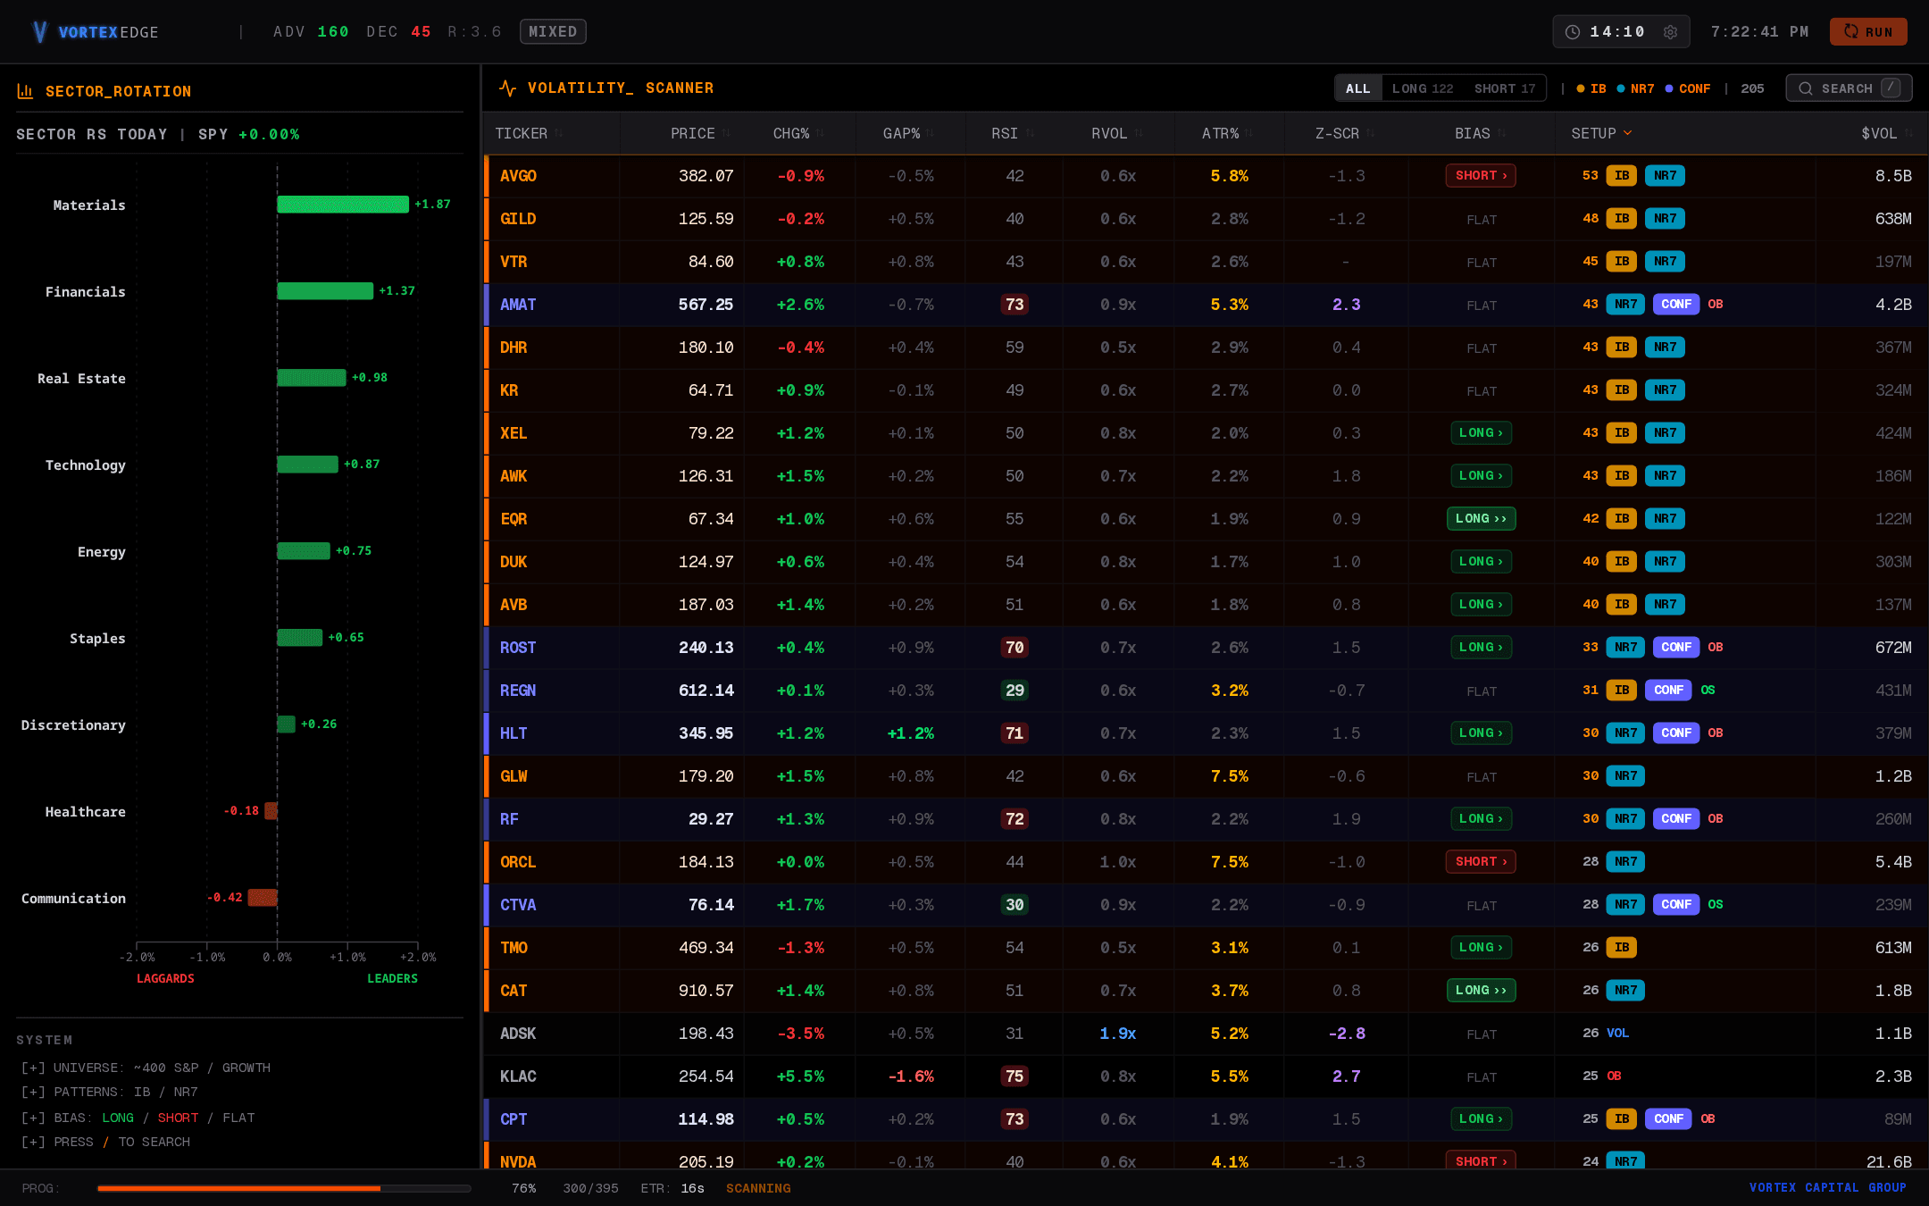
Task: Click the clock icon beside 14:10
Action: 1573,32
